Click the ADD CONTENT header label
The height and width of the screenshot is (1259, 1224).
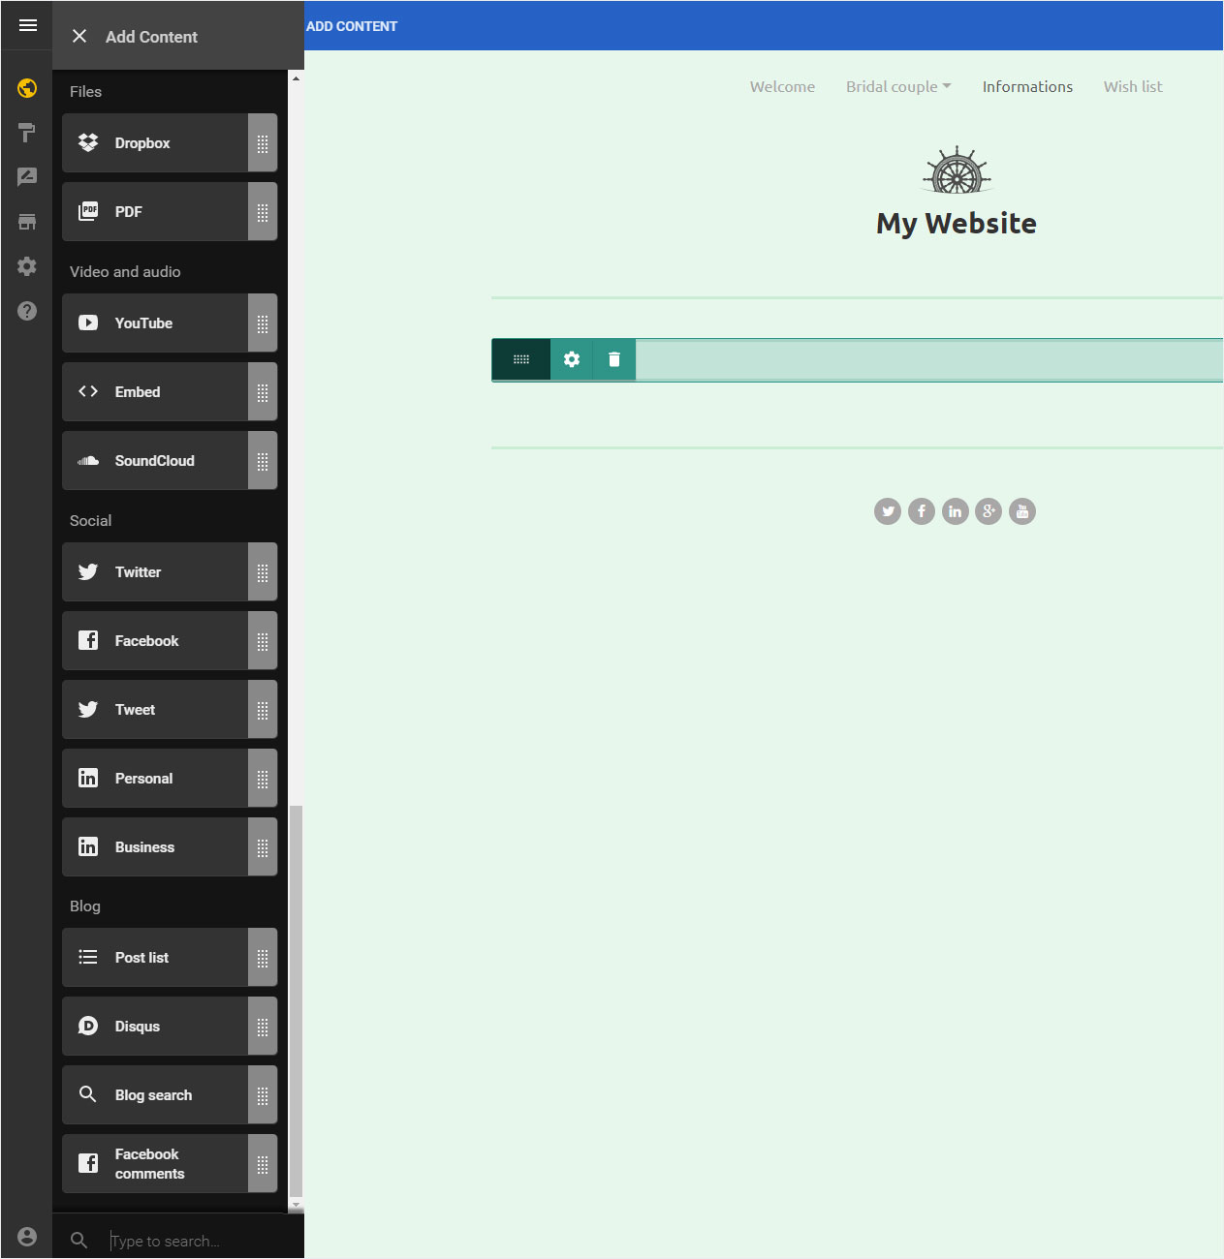352,26
